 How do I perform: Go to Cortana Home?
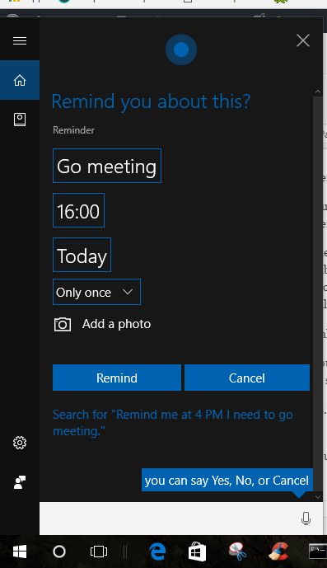point(20,80)
